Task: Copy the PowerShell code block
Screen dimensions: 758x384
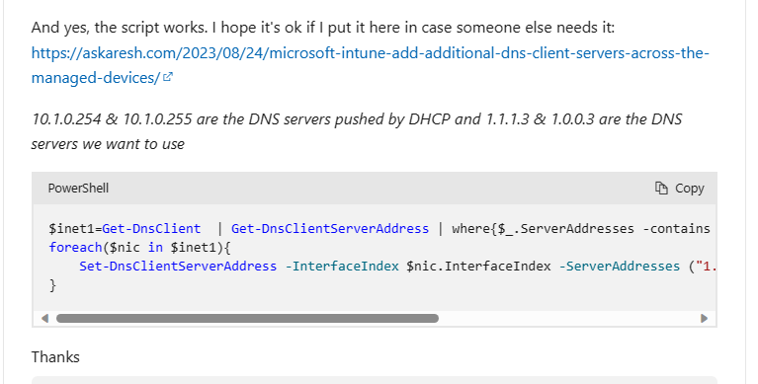Action: pos(679,188)
